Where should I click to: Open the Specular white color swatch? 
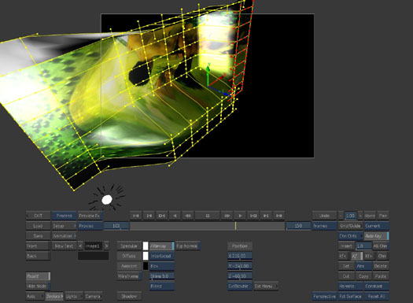[146, 246]
